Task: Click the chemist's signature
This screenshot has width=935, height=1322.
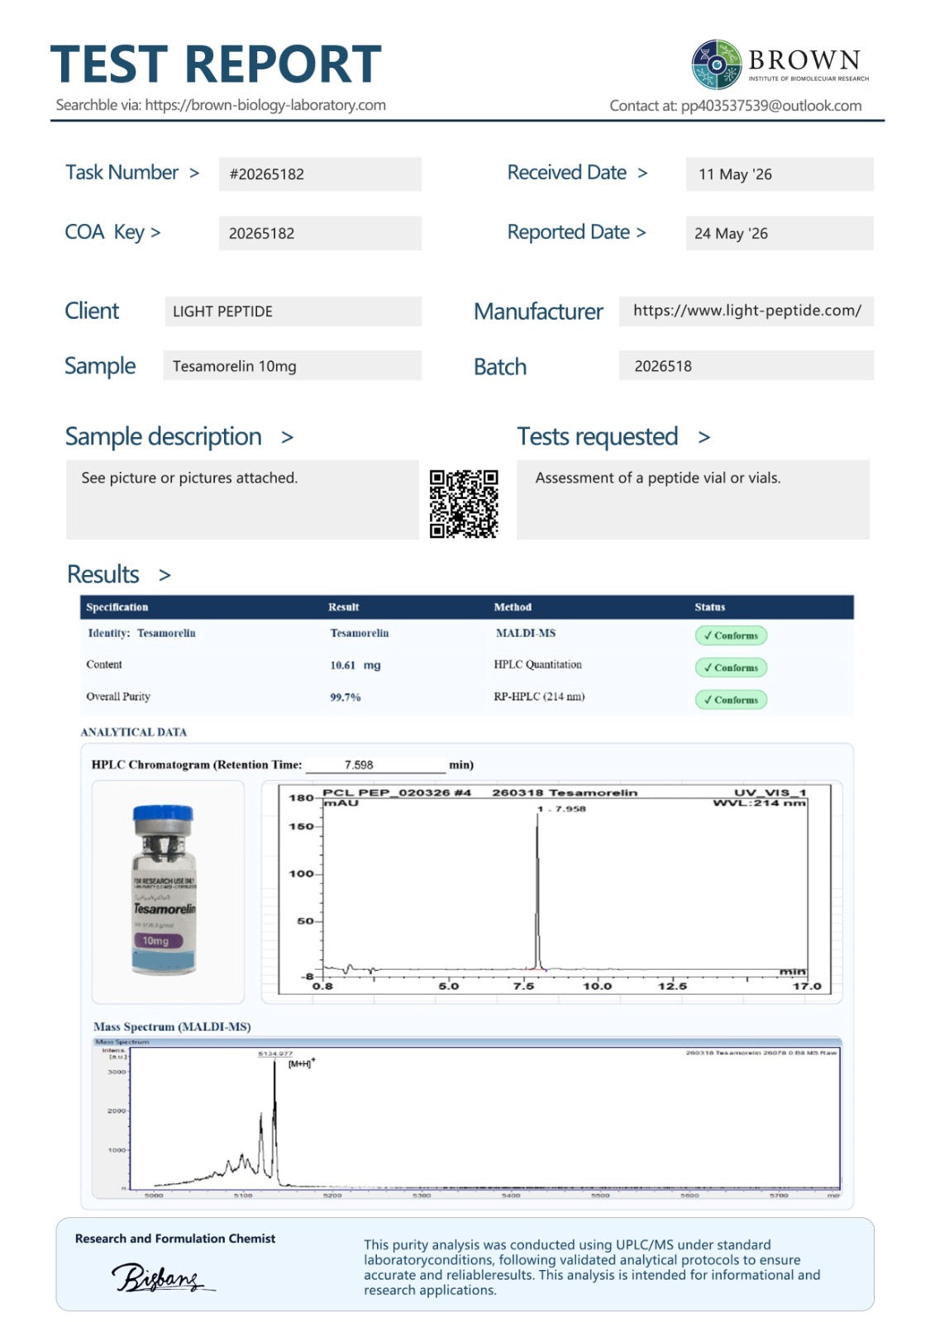Action: (x=163, y=1277)
